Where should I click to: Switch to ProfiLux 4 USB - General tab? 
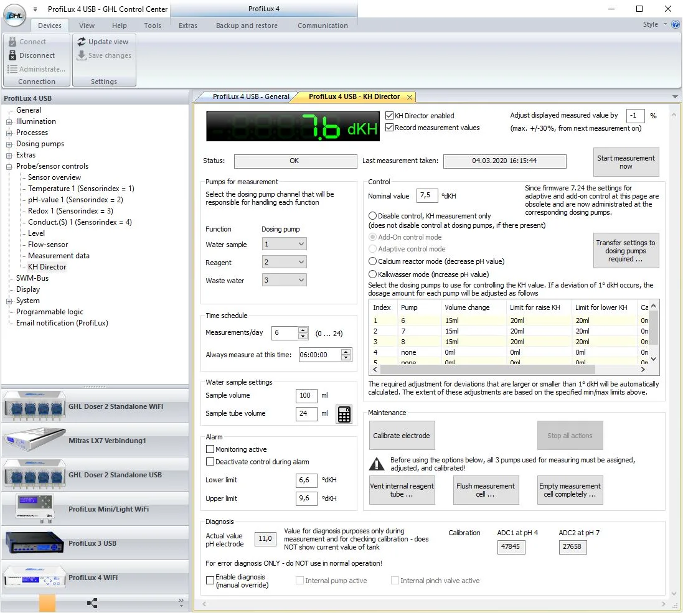(250, 96)
